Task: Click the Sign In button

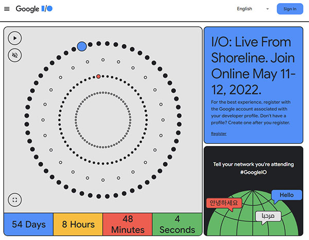Action: (289, 9)
